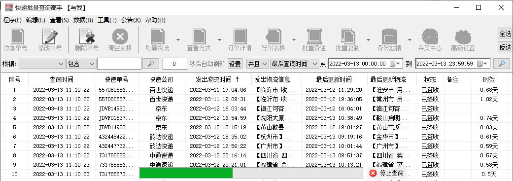The image size is (513, 181).
Task: Expand the 批量复制 dropdown arrow
Action: 368,39
